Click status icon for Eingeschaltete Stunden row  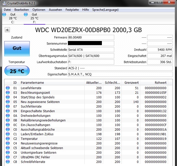pyautogui.click(x=8, y=111)
